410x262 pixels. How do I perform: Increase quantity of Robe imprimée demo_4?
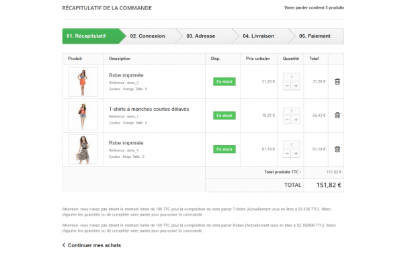(296, 153)
